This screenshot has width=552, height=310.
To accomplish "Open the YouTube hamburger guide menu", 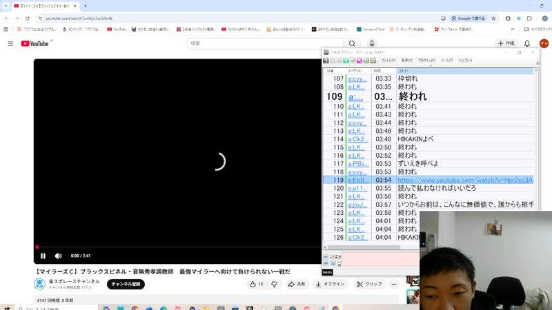I will pos(10,43).
